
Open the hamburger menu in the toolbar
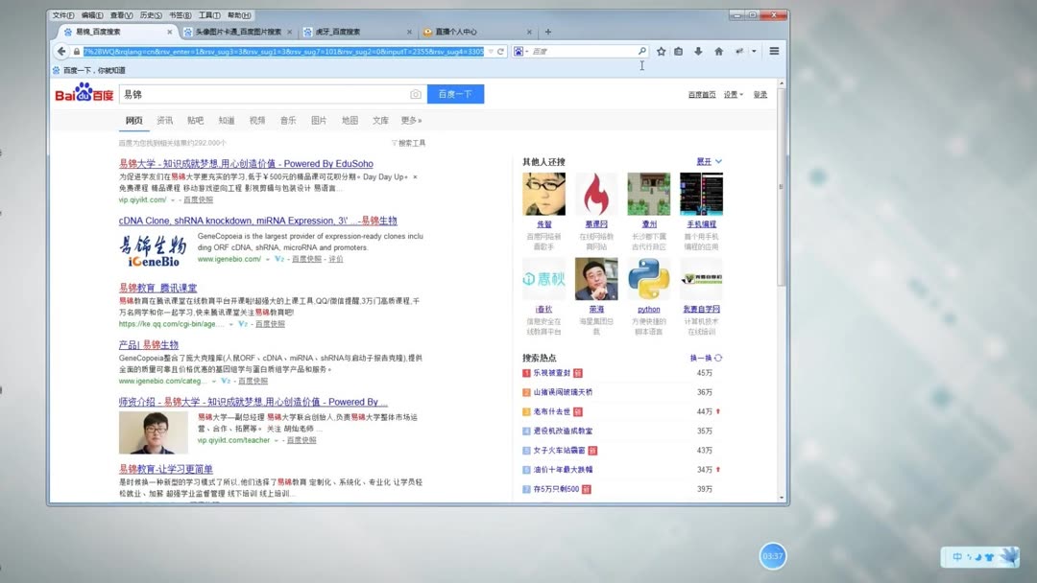(774, 51)
